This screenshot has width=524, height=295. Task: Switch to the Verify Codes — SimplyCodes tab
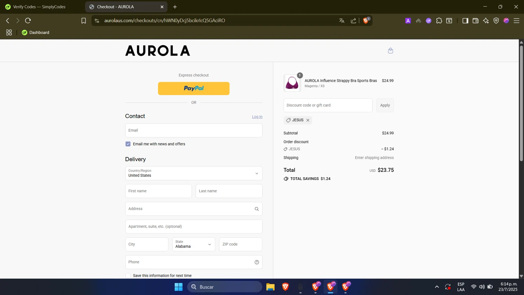(x=42, y=7)
